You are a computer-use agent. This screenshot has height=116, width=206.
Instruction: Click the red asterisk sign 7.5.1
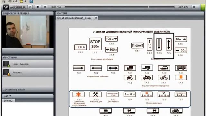(x=79, y=94)
